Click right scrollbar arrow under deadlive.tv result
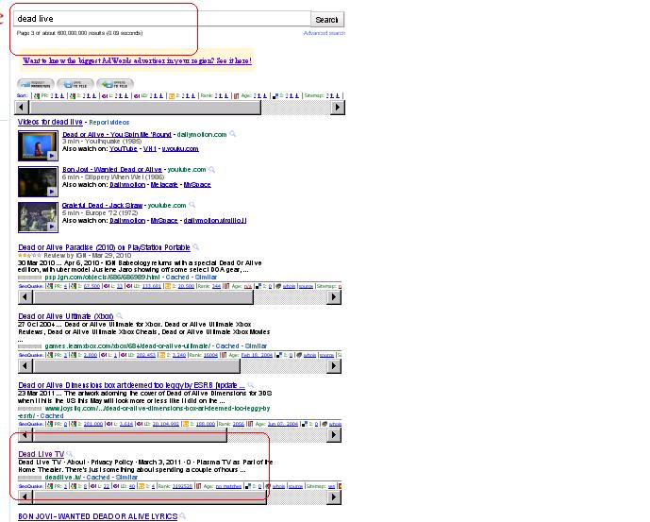The width and height of the screenshot is (650, 522). click(334, 497)
